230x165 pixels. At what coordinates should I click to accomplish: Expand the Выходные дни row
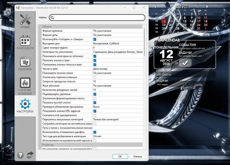click(x=40, y=44)
